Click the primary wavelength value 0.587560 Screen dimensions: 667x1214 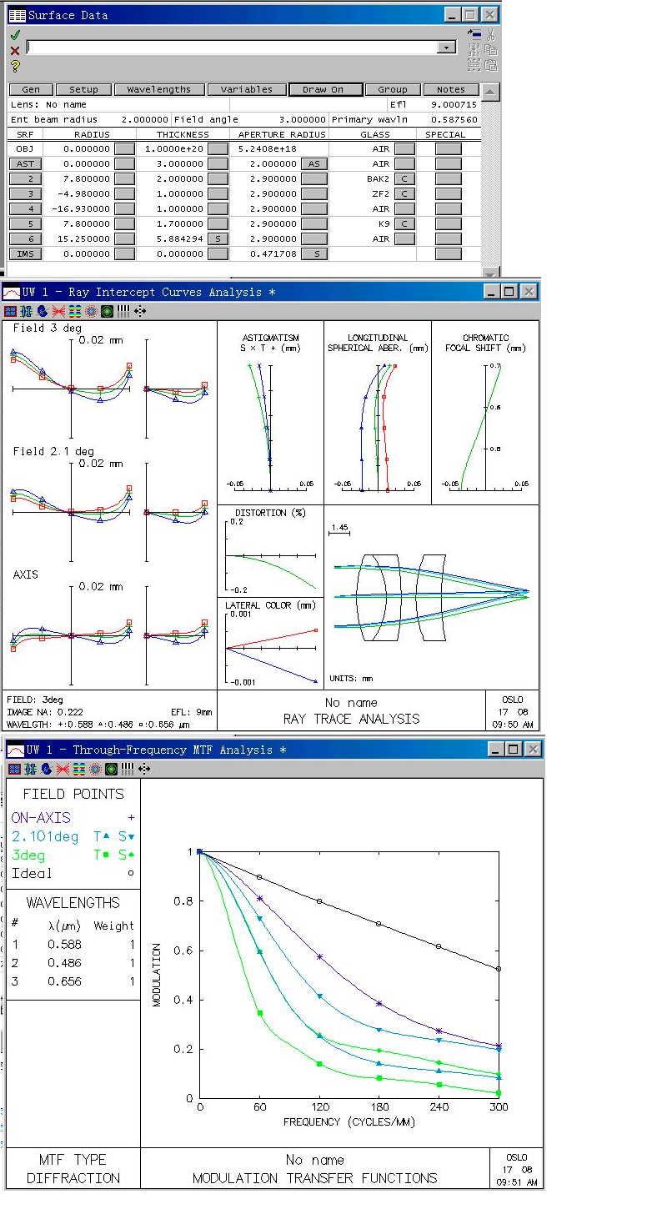coord(455,119)
